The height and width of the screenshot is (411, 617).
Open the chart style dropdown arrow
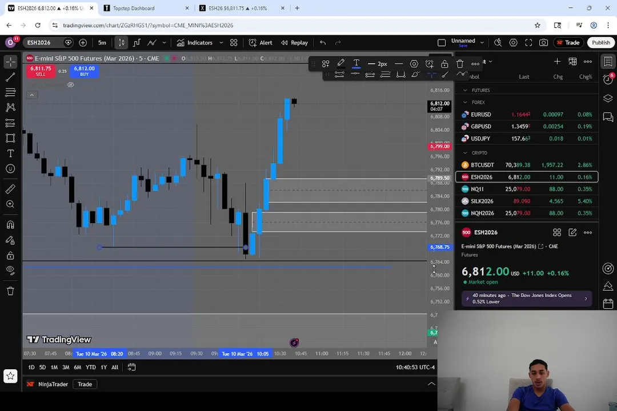tap(164, 42)
